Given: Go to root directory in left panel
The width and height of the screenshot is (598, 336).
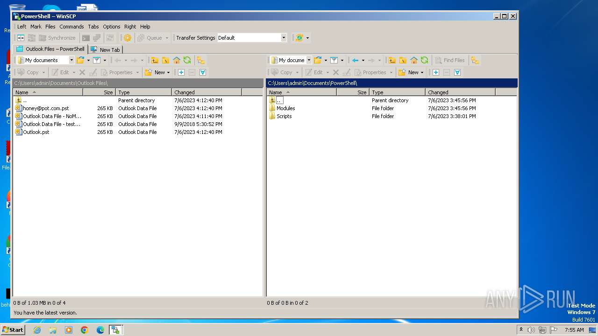Looking at the screenshot, I should coord(165,60).
